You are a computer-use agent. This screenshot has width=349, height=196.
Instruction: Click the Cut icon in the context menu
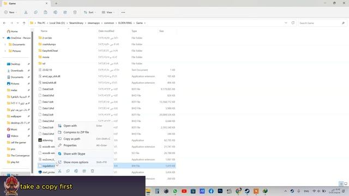tap(59, 171)
